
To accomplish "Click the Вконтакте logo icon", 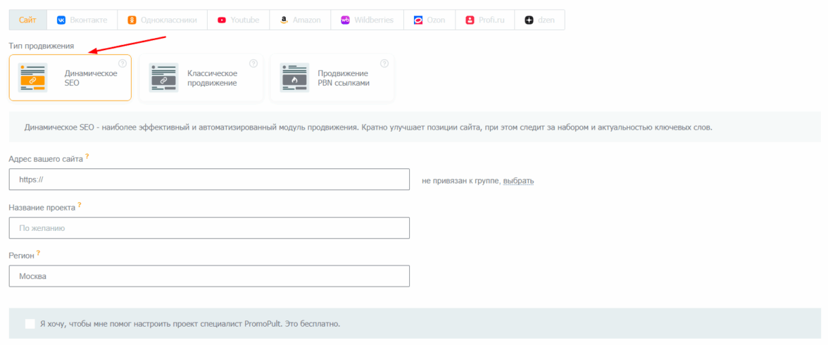I will tap(61, 20).
